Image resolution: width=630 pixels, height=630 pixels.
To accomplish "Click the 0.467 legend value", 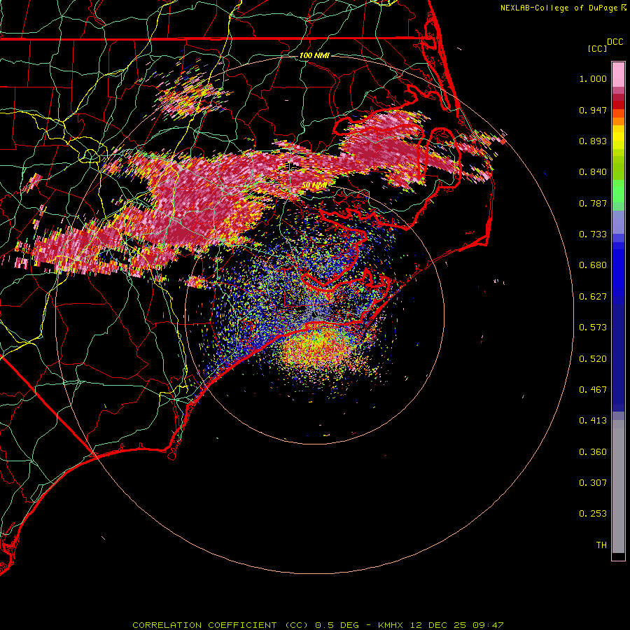I will tap(593, 390).
